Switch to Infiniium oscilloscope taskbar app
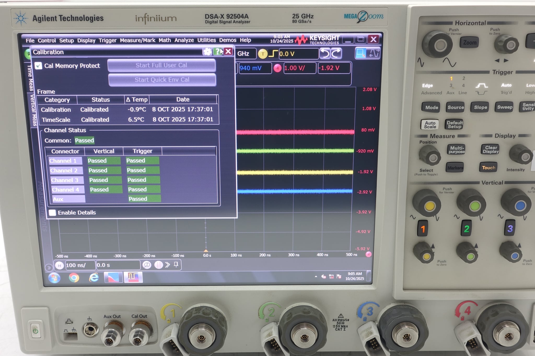This screenshot has width=535, height=356. 133,277
